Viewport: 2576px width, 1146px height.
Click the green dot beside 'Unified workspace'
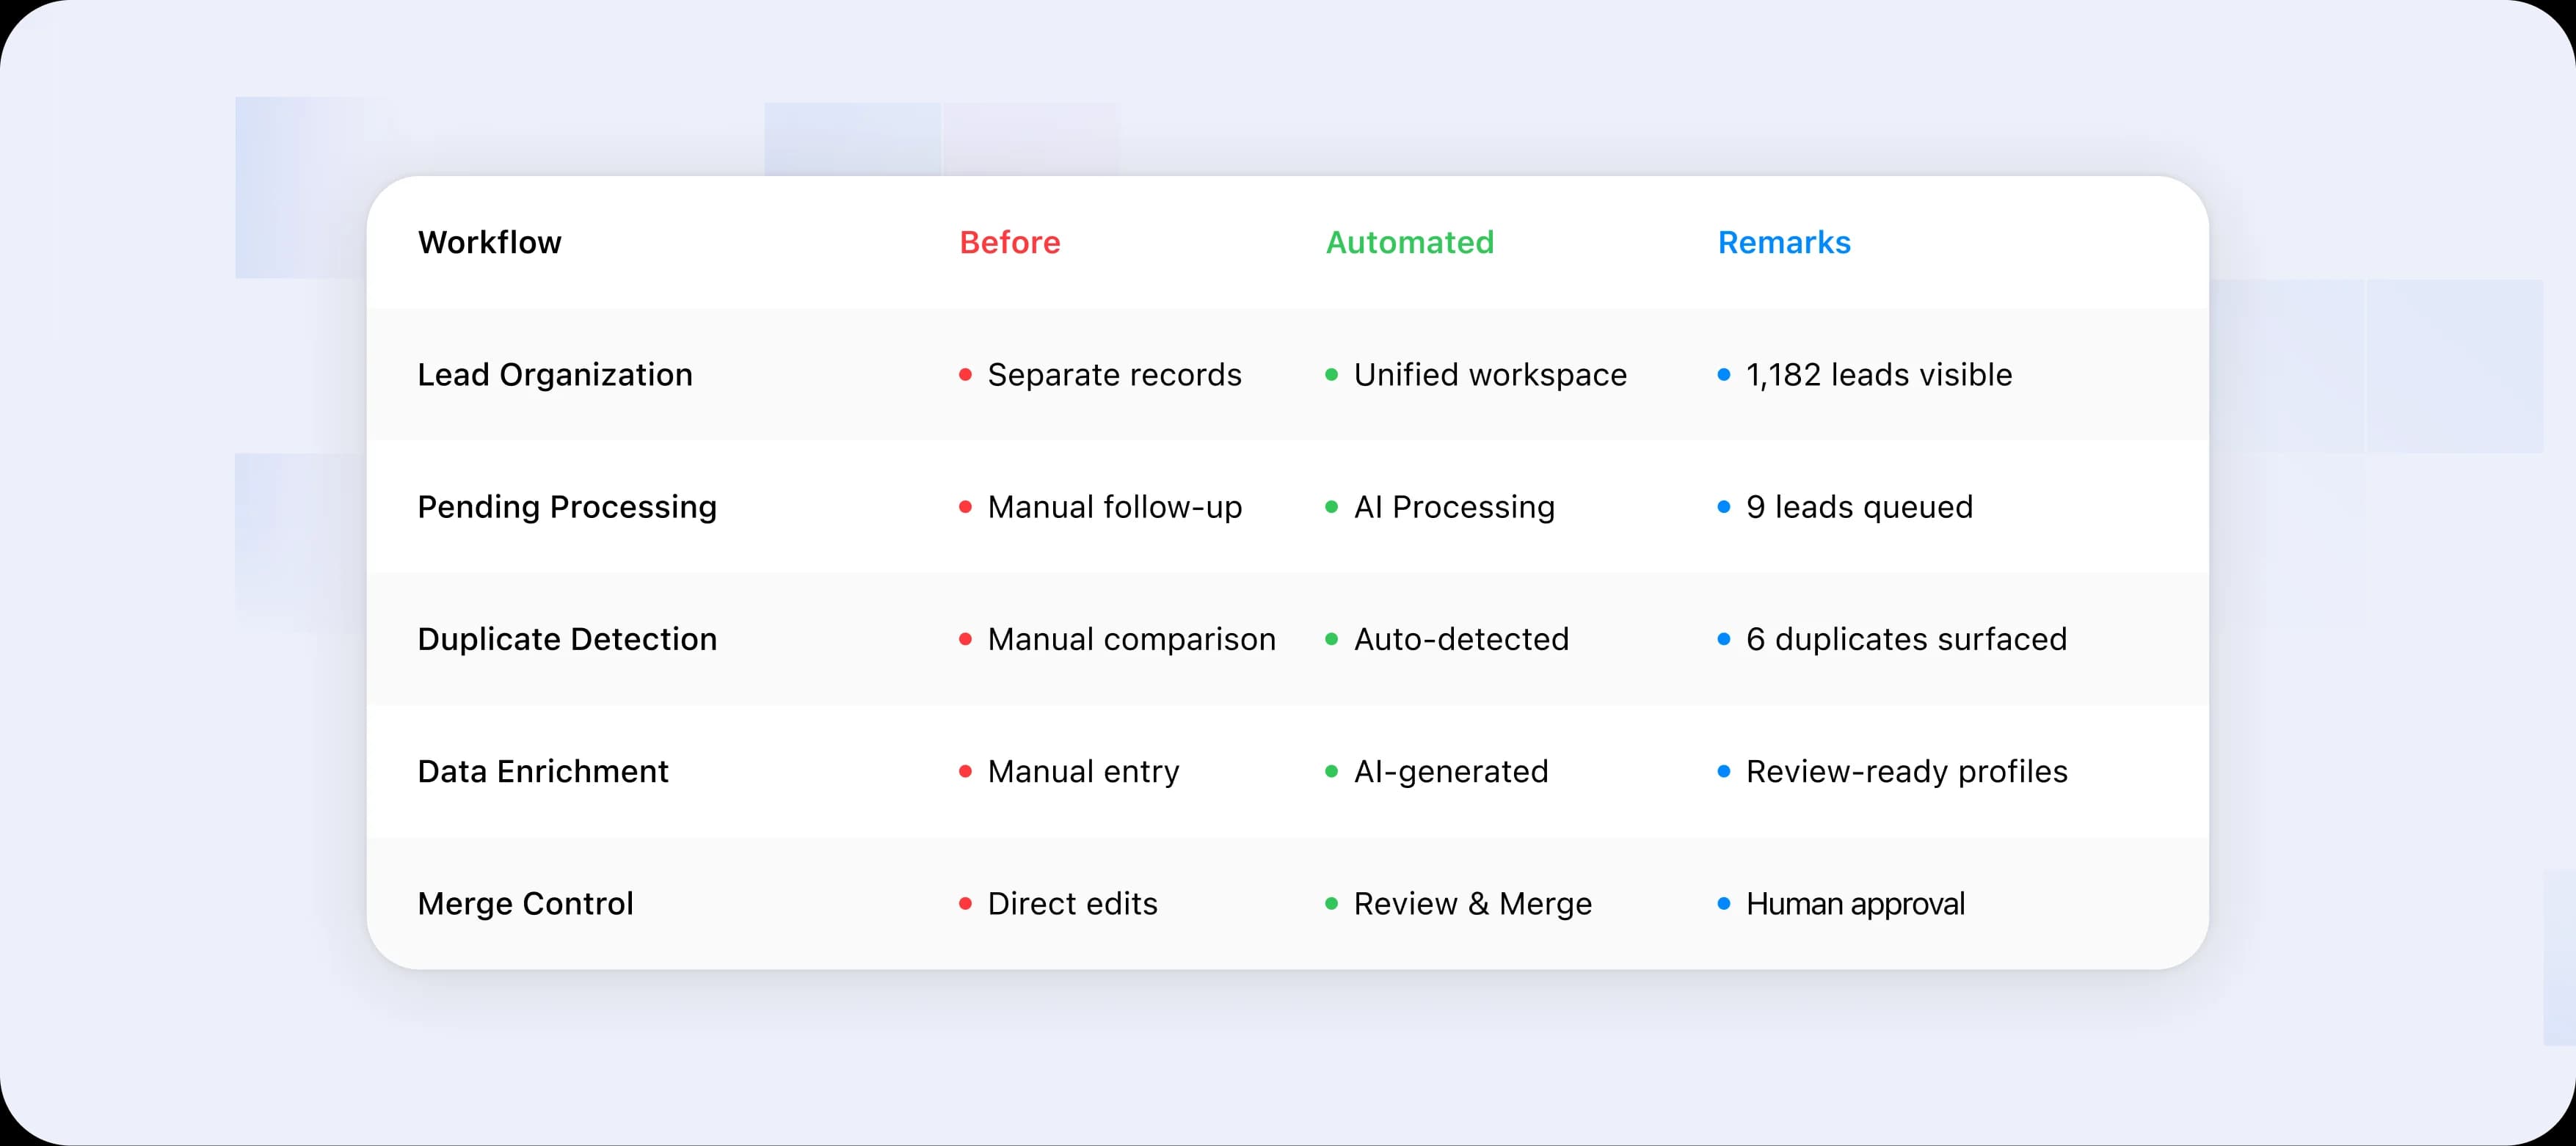pyautogui.click(x=1331, y=375)
